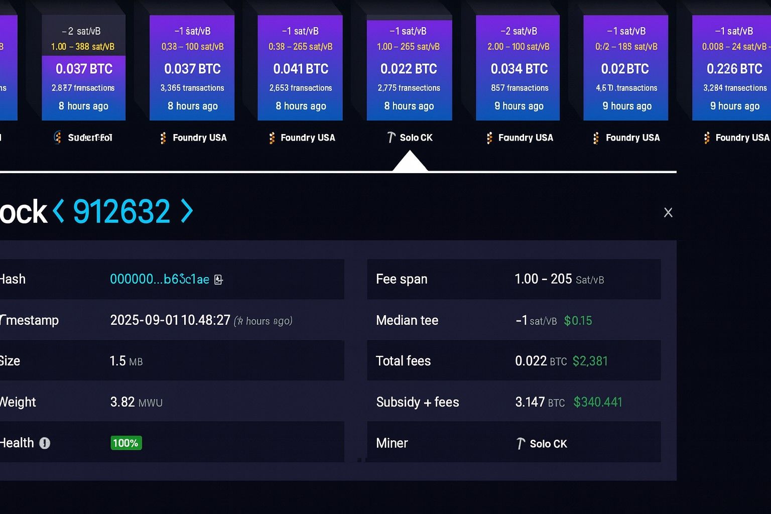Select the 0.041 BTC block card
771x514 pixels.
pos(300,68)
